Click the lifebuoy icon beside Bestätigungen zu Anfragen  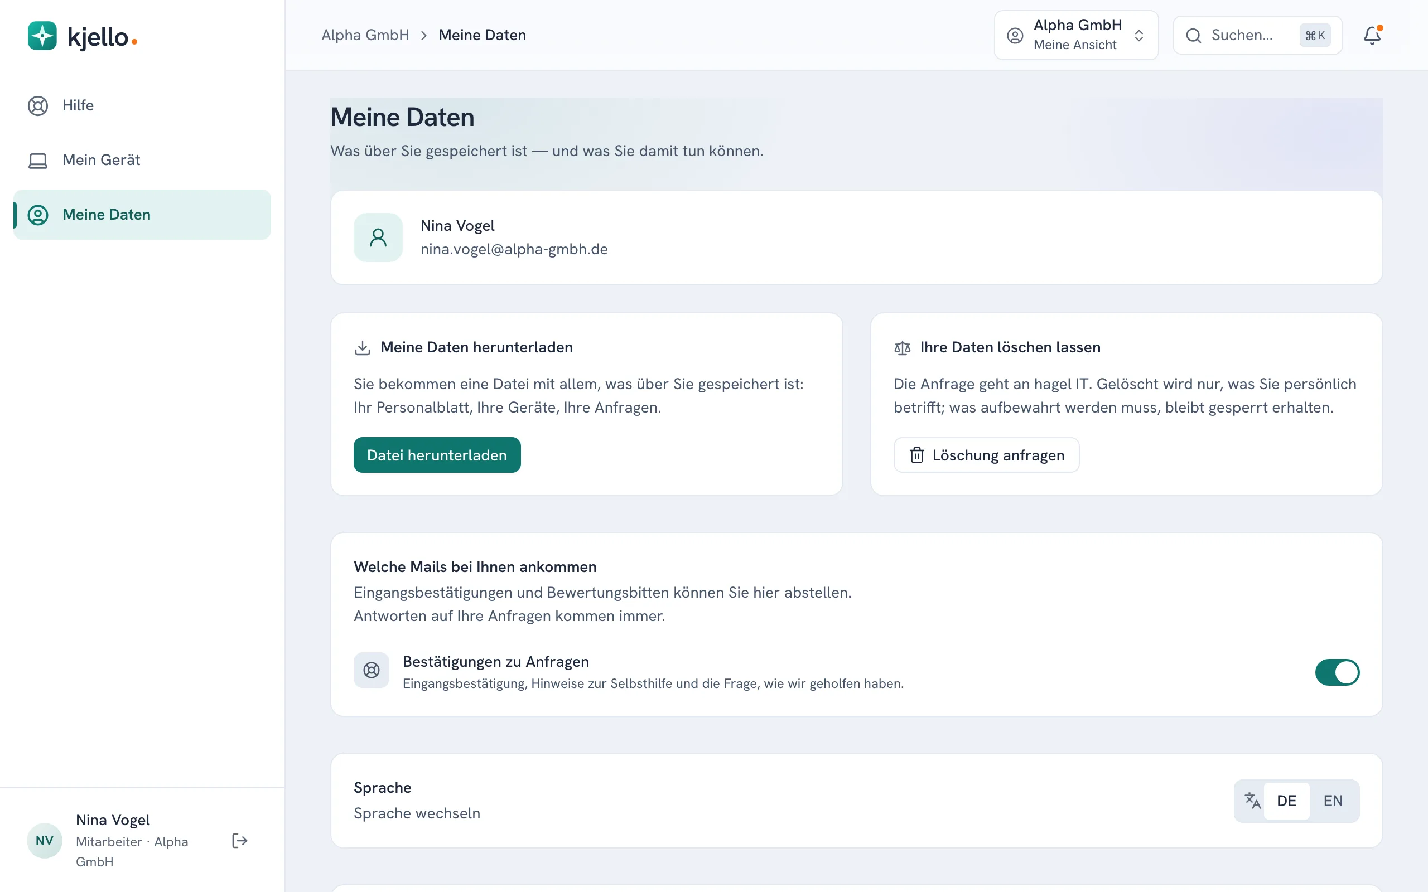click(371, 670)
